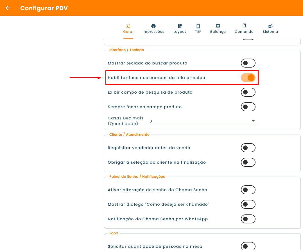Open the Impressões tab label
Screen dimensions: 303x252
153,32
